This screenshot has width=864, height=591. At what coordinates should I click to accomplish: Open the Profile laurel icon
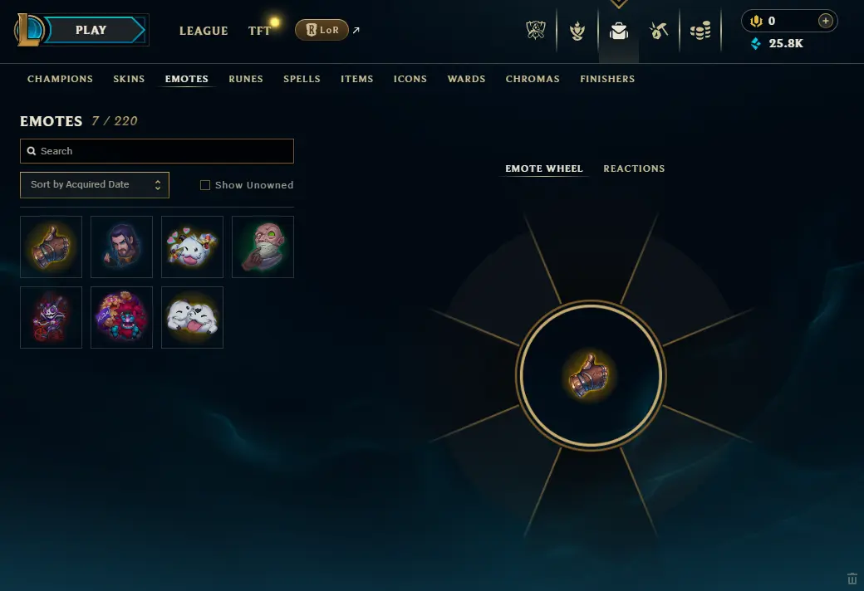point(577,31)
